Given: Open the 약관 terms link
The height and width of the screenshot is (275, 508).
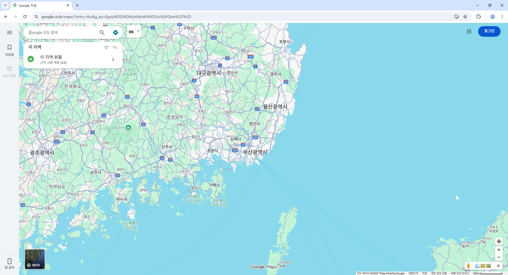Looking at the screenshot, I should [424, 273].
